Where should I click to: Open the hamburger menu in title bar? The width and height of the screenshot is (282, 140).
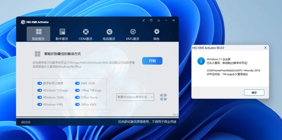pyautogui.click(x=158, y=21)
